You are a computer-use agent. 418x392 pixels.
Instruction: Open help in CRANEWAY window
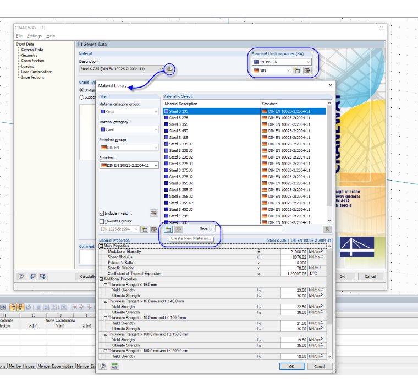pos(21,276)
